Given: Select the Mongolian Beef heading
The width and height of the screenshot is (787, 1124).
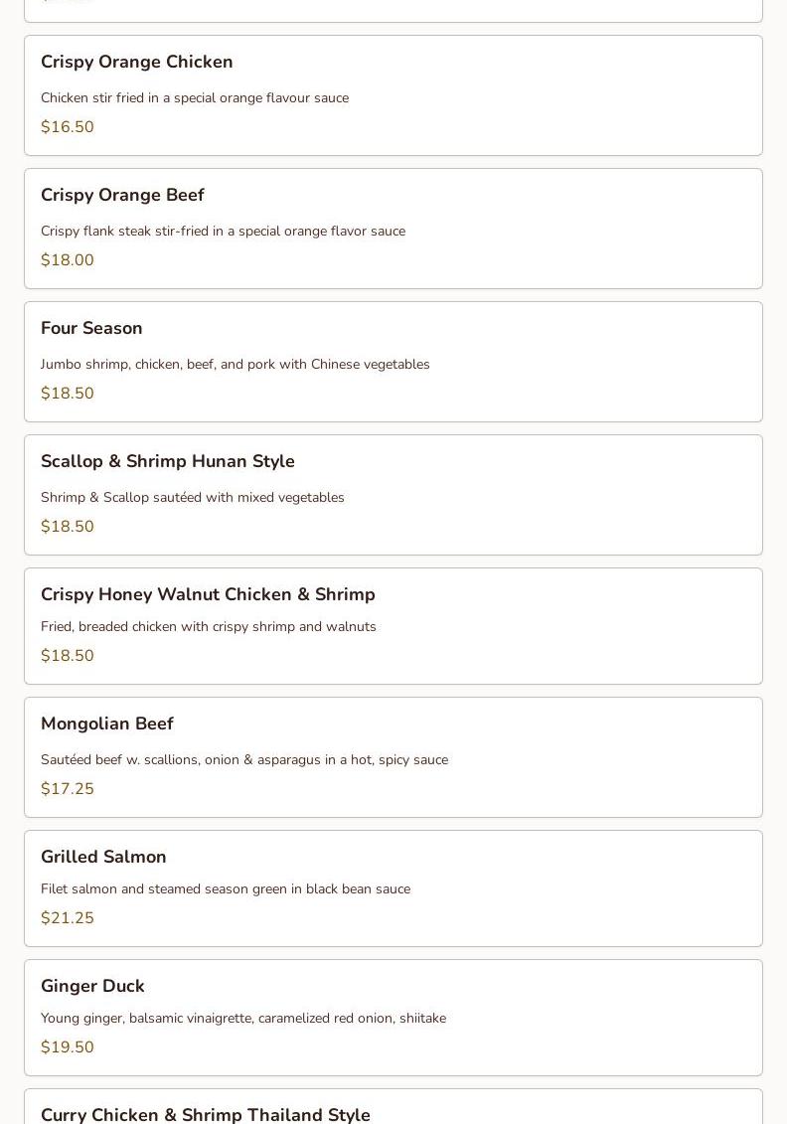Looking at the screenshot, I should coord(107,724).
